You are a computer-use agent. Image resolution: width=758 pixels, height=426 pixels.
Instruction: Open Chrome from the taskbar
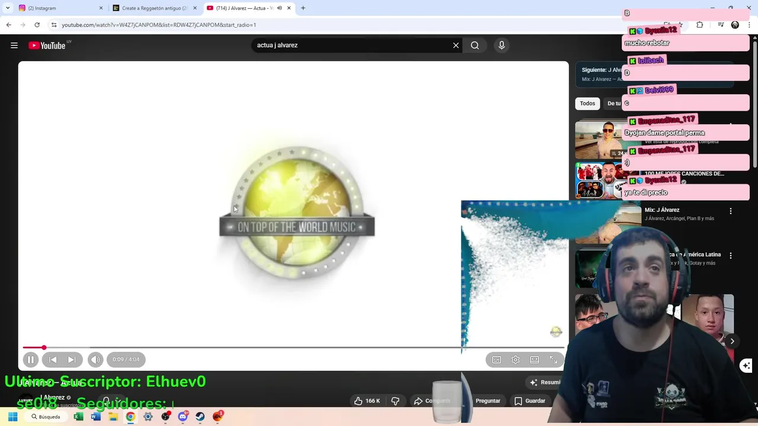click(130, 417)
